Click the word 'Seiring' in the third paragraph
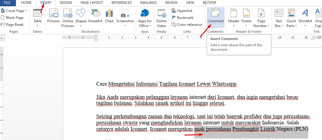The width and height of the screenshot is (322, 140). pos(104,117)
